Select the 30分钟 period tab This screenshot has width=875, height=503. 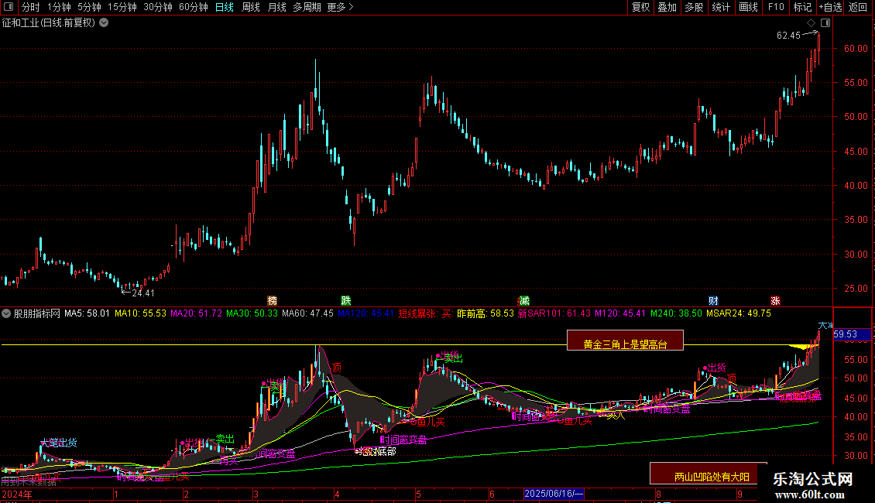click(x=158, y=7)
